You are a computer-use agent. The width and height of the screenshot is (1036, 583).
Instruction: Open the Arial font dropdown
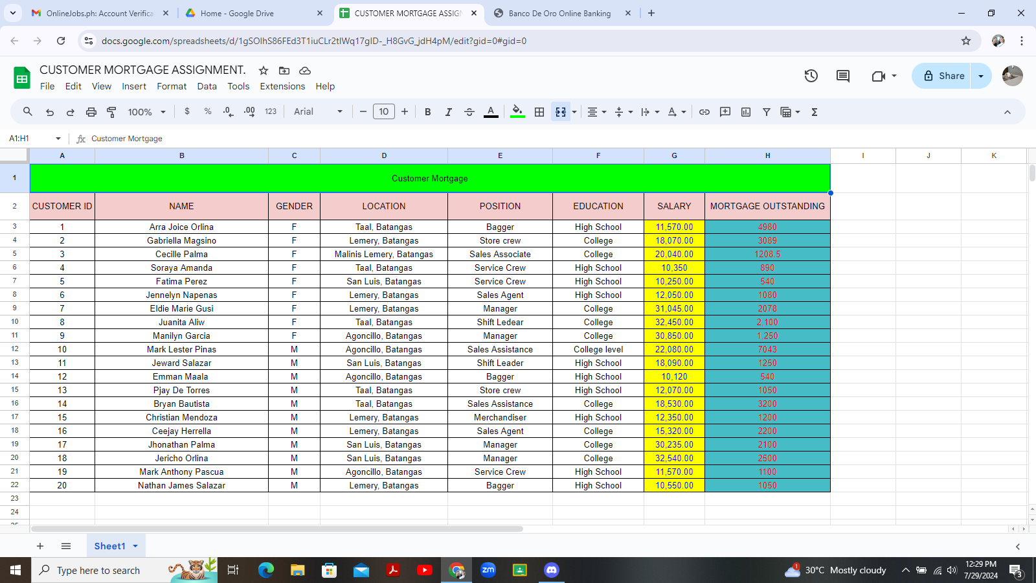coord(318,112)
